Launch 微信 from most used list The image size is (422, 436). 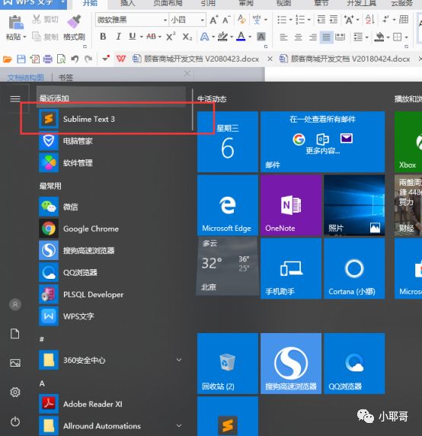pyautogui.click(x=112, y=207)
